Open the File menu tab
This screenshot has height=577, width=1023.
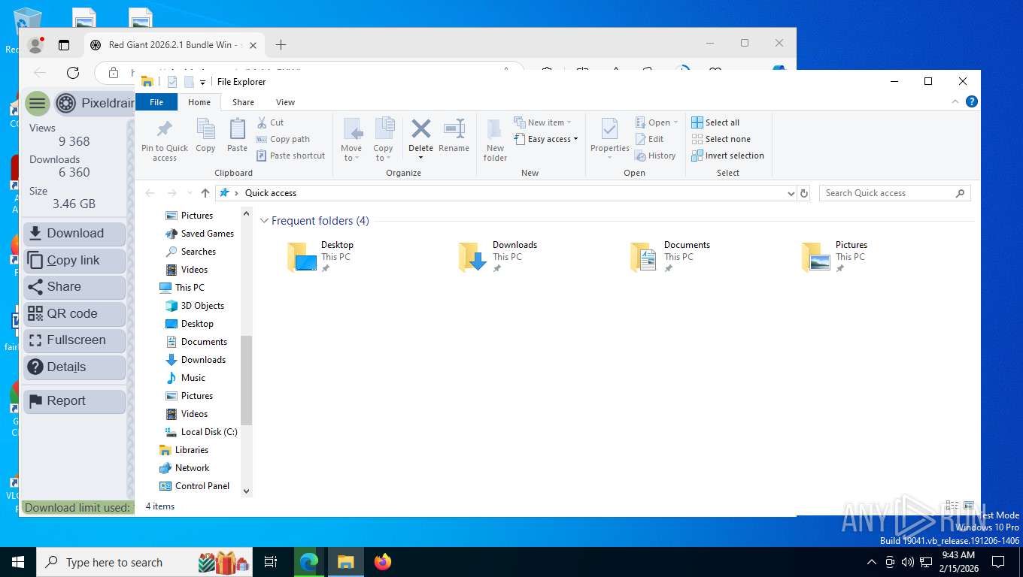(156, 102)
